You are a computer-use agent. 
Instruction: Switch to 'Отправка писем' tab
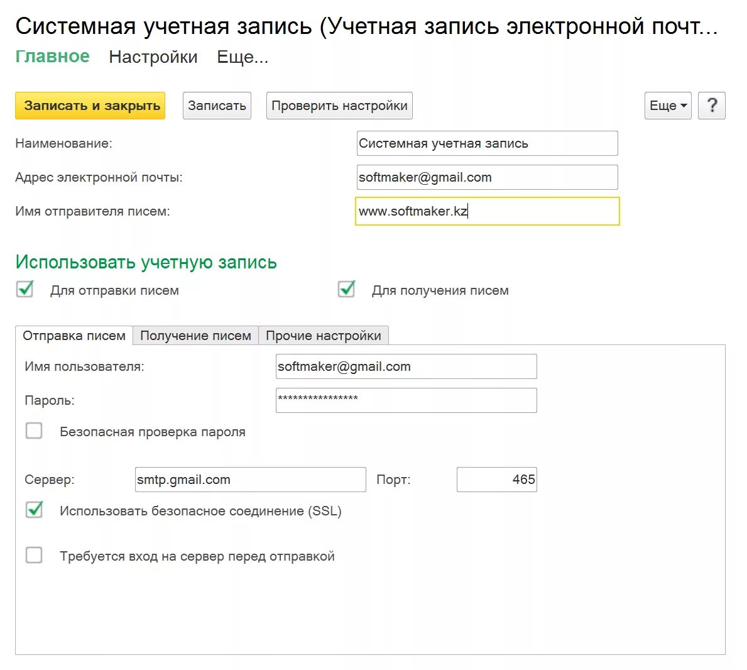click(74, 336)
